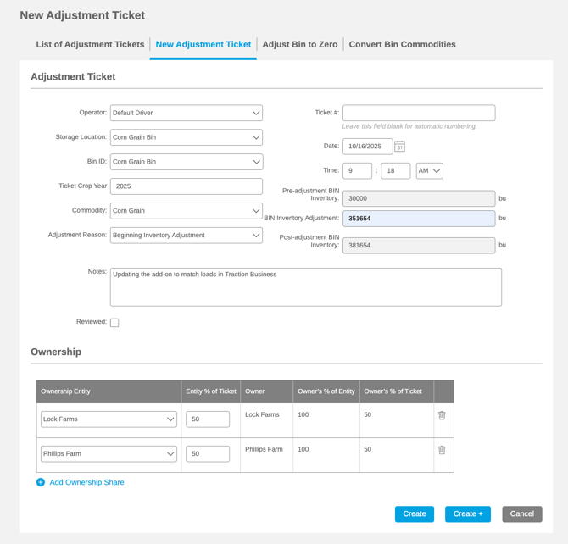Click into the Notes text area
This screenshot has height=544, width=568.
coord(305,286)
